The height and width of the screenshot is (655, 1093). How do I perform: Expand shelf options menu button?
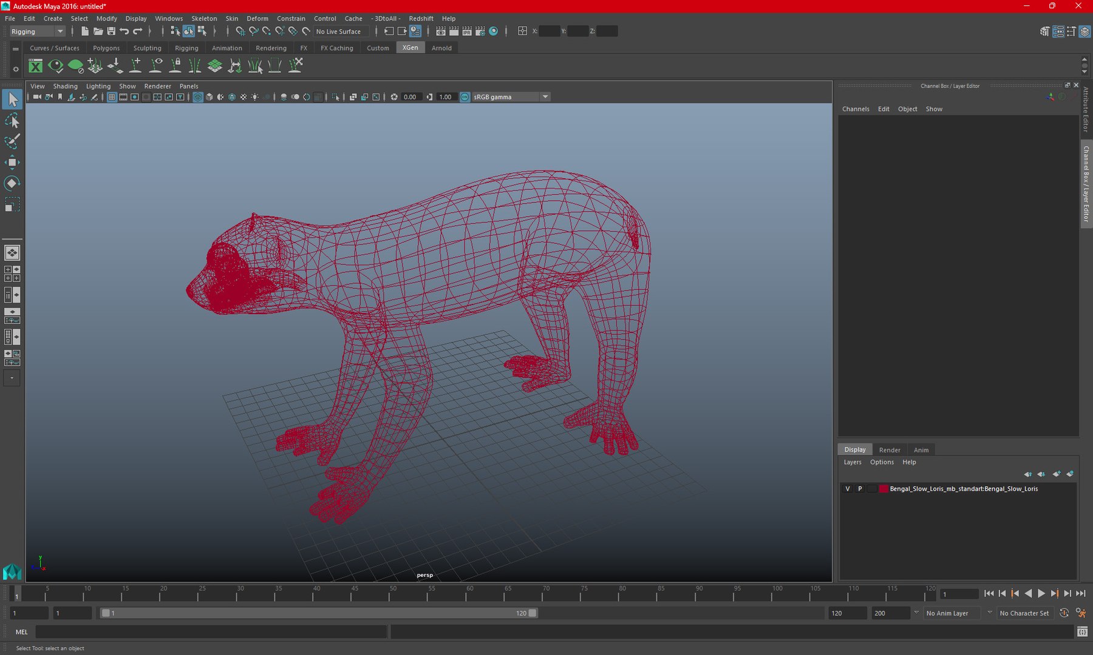16,69
